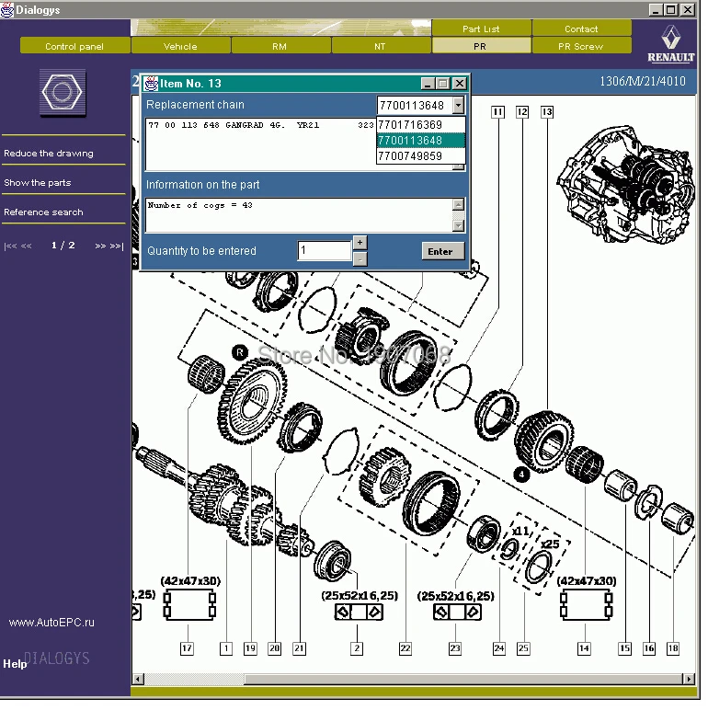The image size is (708, 710).
Task: Click item number 25 label
Action: tap(523, 648)
